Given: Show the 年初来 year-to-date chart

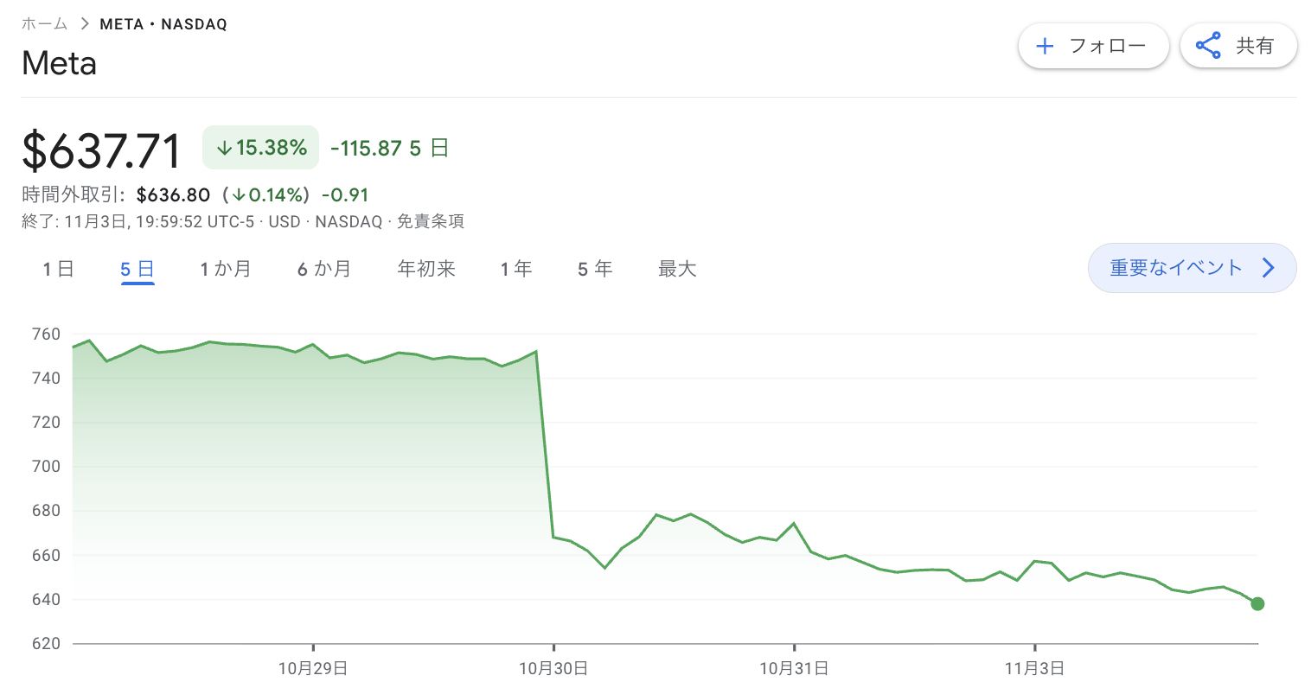Looking at the screenshot, I should 426,270.
